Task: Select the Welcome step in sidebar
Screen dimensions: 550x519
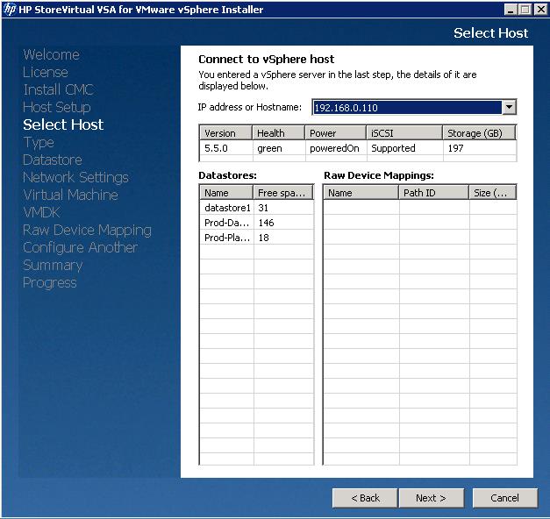Action: point(51,54)
